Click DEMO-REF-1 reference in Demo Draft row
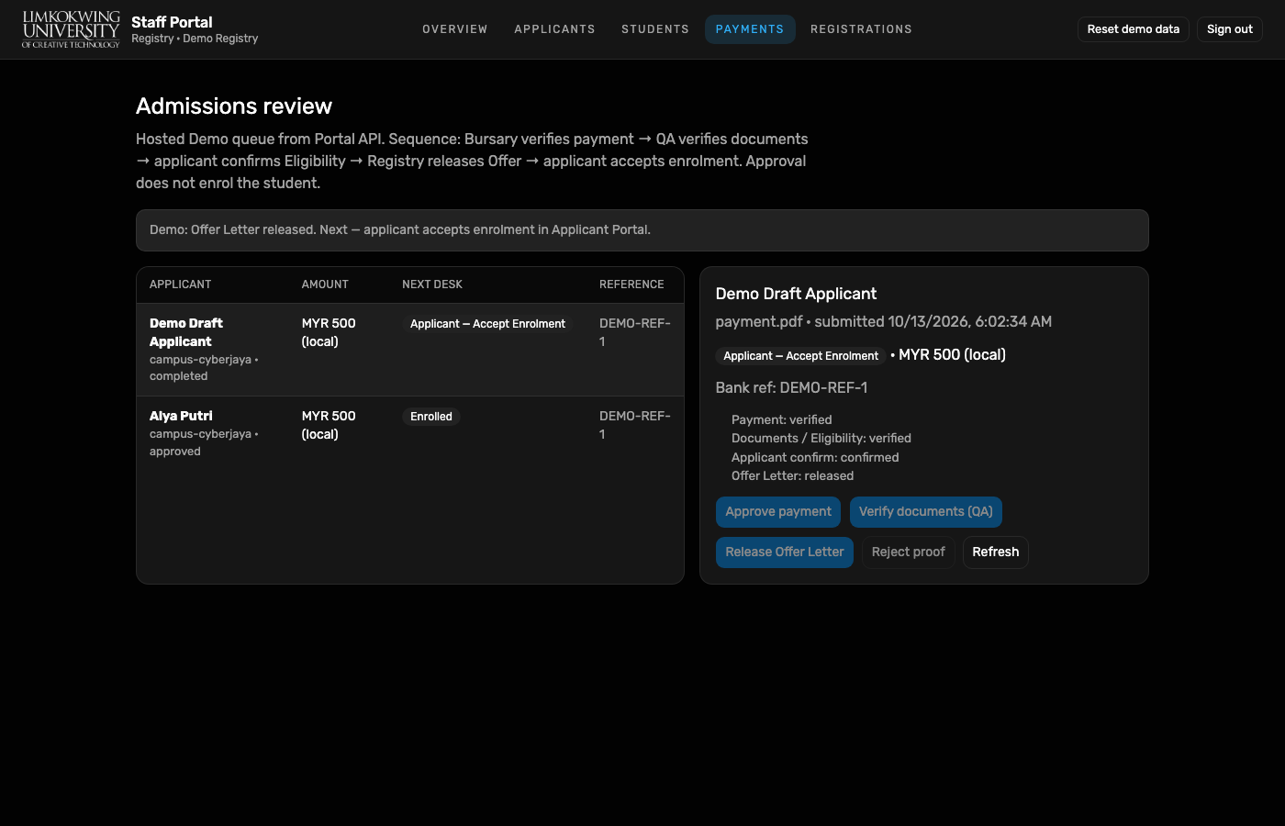 635,332
